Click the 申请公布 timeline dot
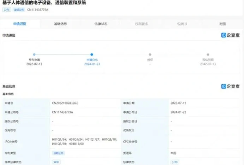This screenshot has width=244, height=165. tap(92, 54)
